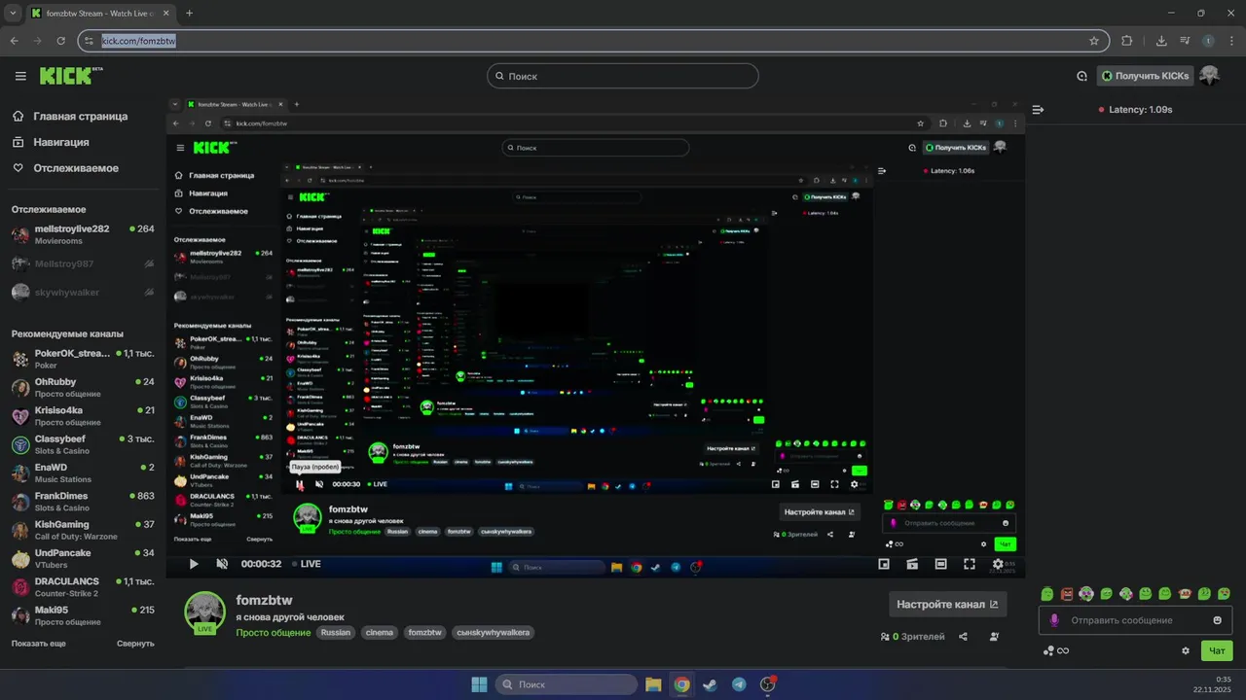Open the clips icon beside Получить KICKs

(x=1081, y=76)
